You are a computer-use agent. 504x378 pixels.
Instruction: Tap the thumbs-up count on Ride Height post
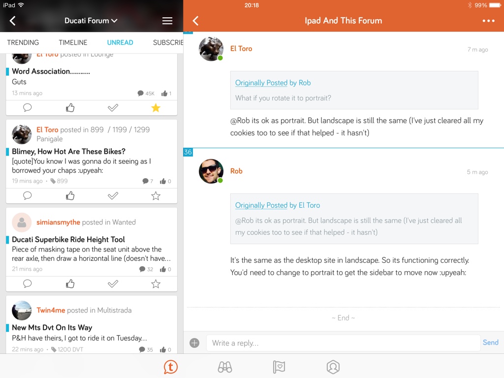[165, 269]
